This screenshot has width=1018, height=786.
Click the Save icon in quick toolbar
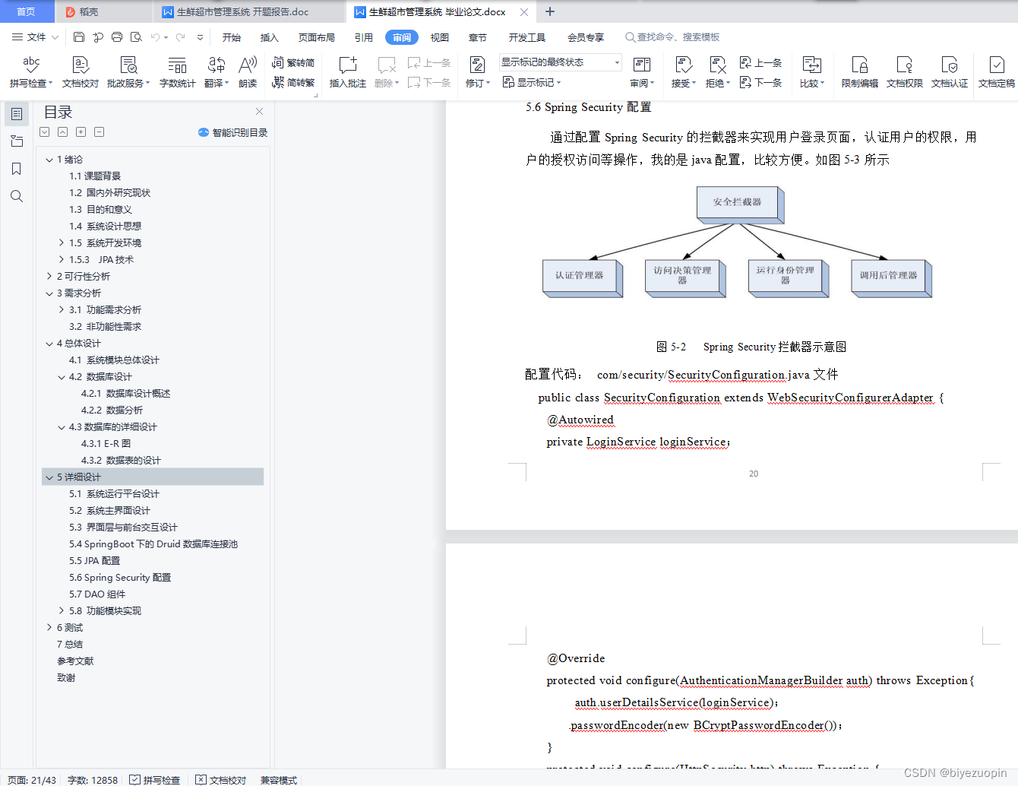[79, 36]
